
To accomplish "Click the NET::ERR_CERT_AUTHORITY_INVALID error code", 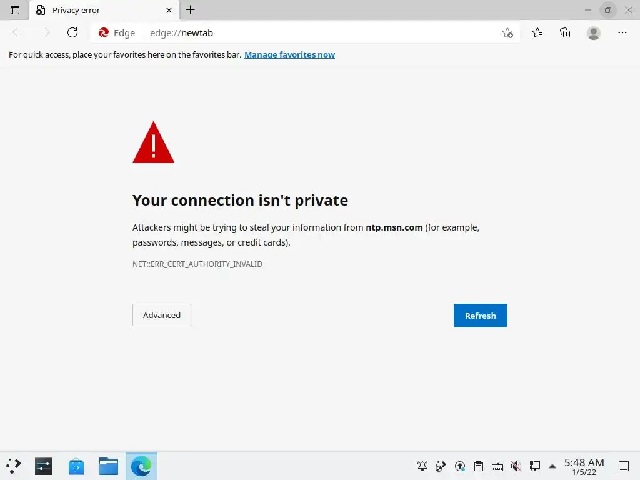I will 197,264.
